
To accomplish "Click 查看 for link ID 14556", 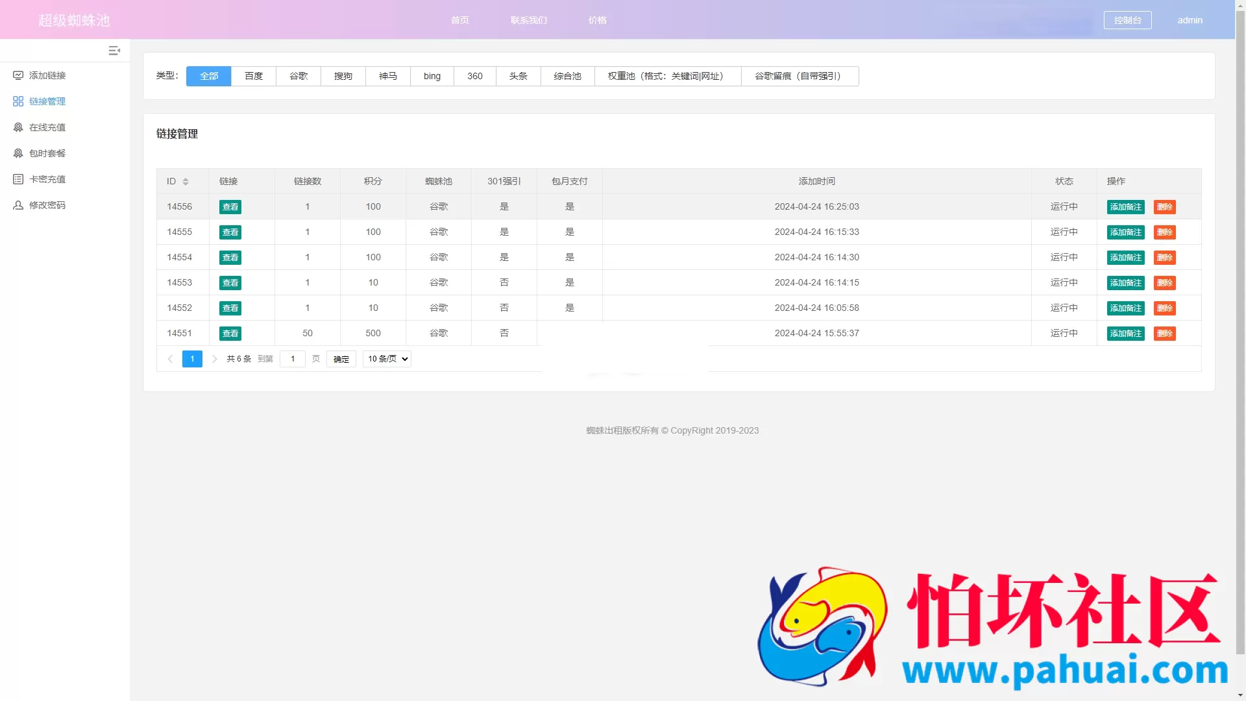I will click(230, 207).
